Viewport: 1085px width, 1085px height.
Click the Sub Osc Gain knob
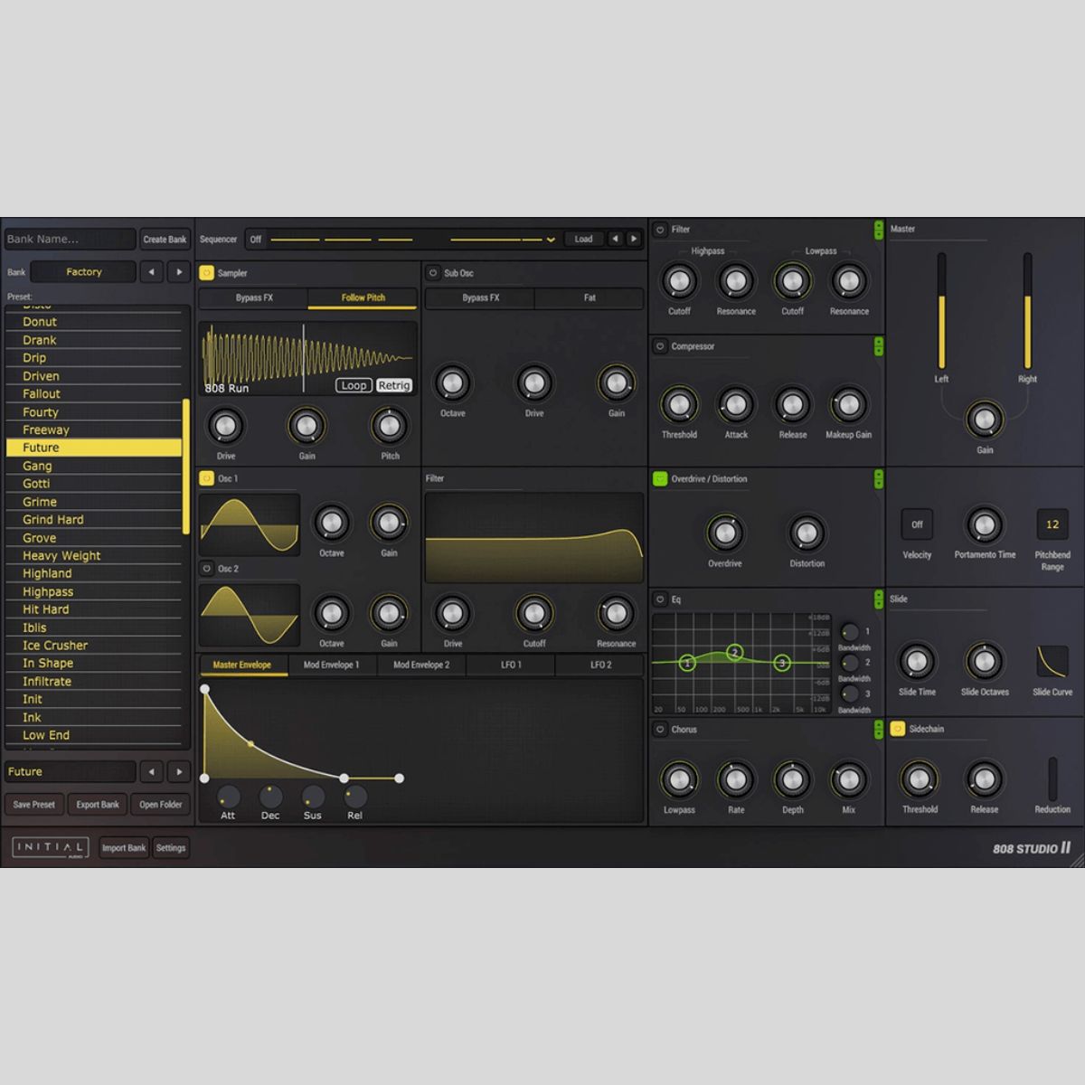[x=616, y=383]
